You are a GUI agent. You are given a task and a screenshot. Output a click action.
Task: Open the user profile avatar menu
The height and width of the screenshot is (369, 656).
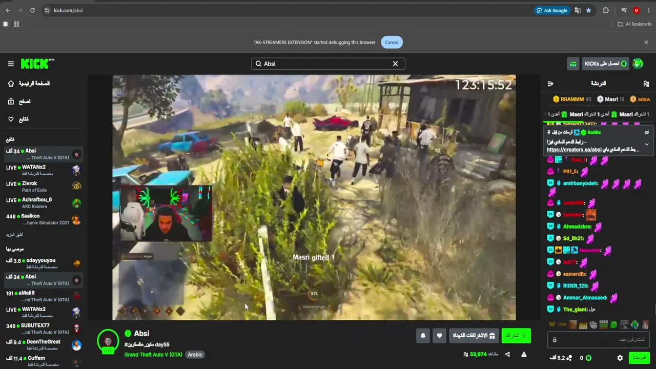click(638, 64)
